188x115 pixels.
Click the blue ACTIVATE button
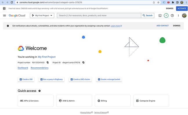(x=182, y=8)
